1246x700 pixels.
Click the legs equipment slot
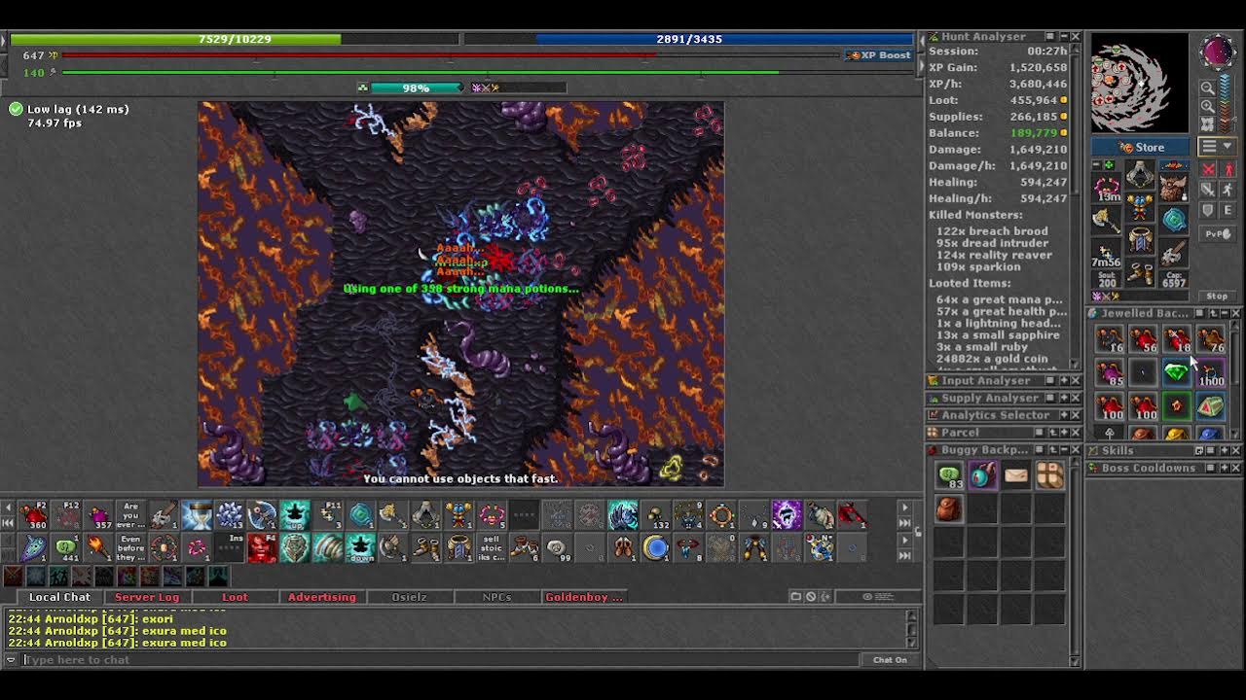tap(1140, 239)
